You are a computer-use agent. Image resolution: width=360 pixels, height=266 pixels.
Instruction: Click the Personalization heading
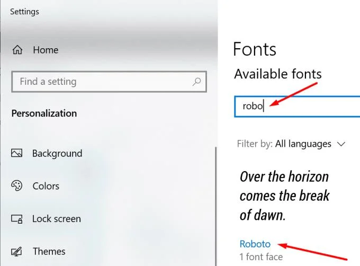click(x=44, y=113)
